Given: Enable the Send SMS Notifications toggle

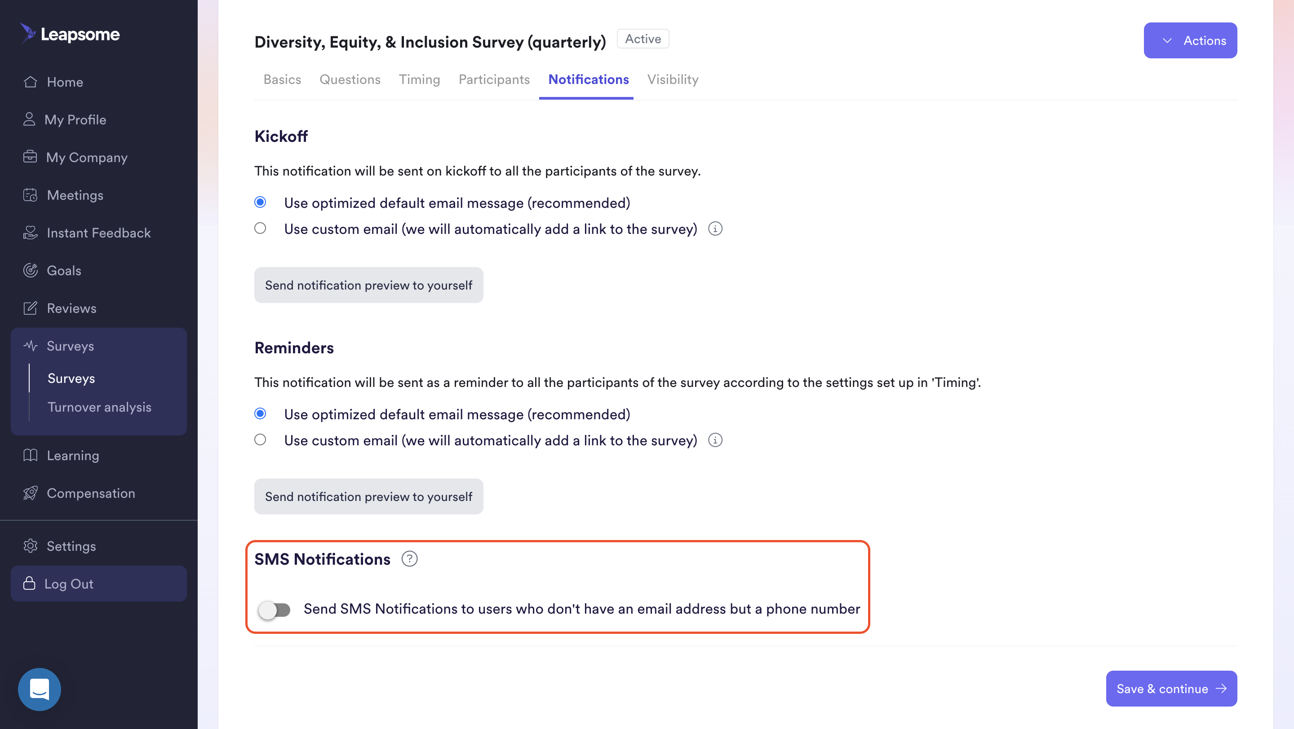Looking at the screenshot, I should (274, 610).
